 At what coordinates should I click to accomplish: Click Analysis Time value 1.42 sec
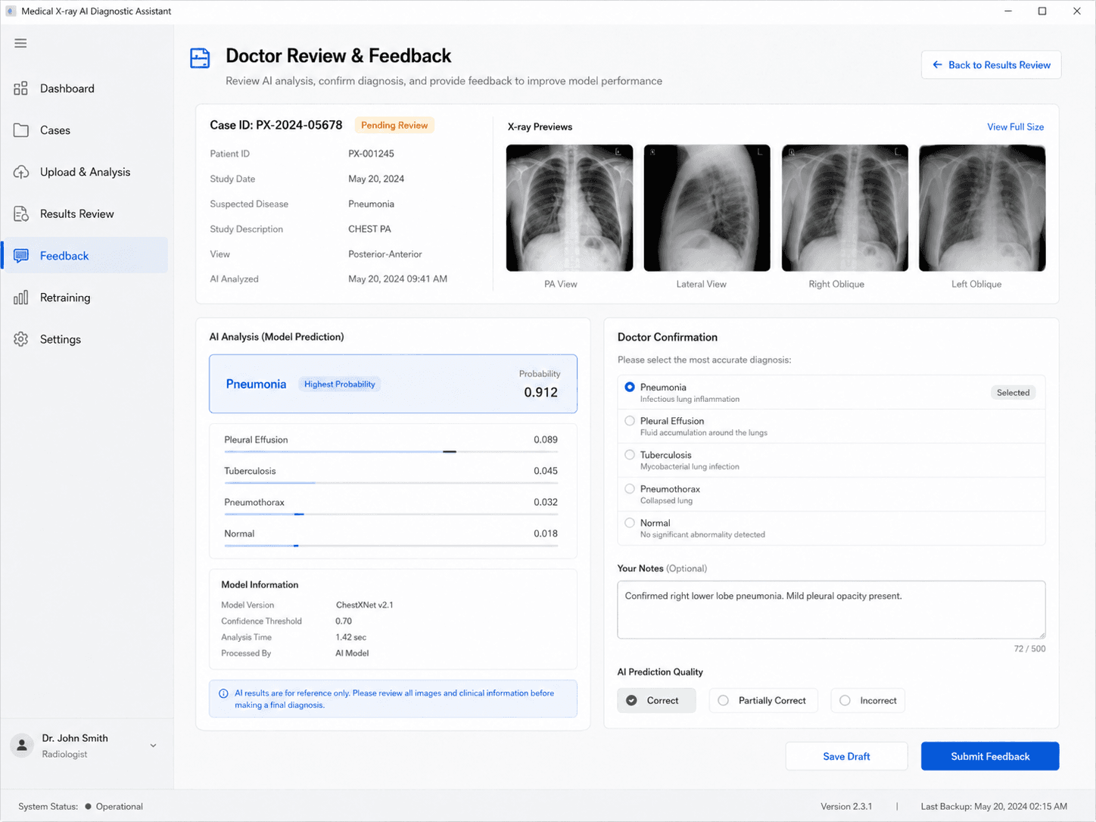(x=350, y=637)
